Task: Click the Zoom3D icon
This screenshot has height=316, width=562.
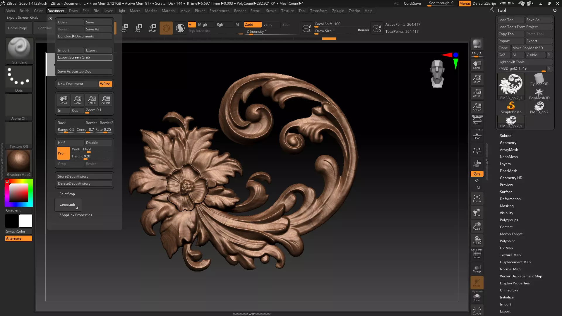Action: (x=477, y=226)
